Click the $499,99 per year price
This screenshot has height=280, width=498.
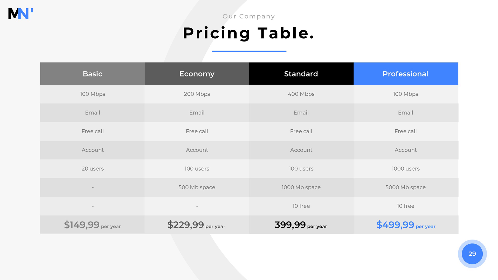406,225
